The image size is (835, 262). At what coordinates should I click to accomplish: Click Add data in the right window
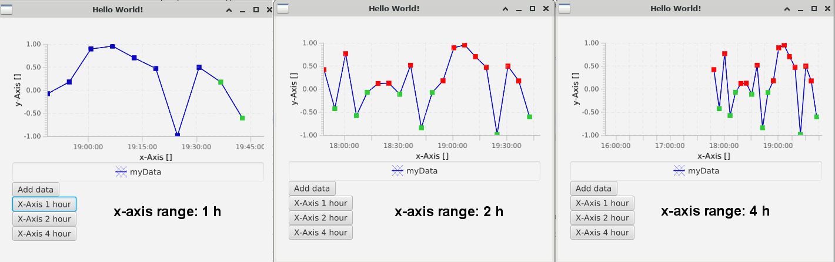(x=593, y=188)
